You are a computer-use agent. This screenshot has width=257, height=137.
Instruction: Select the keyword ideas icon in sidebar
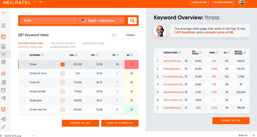pyautogui.click(x=3, y=54)
